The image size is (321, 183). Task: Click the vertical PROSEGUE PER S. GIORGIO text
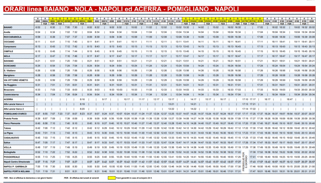click(245, 161)
